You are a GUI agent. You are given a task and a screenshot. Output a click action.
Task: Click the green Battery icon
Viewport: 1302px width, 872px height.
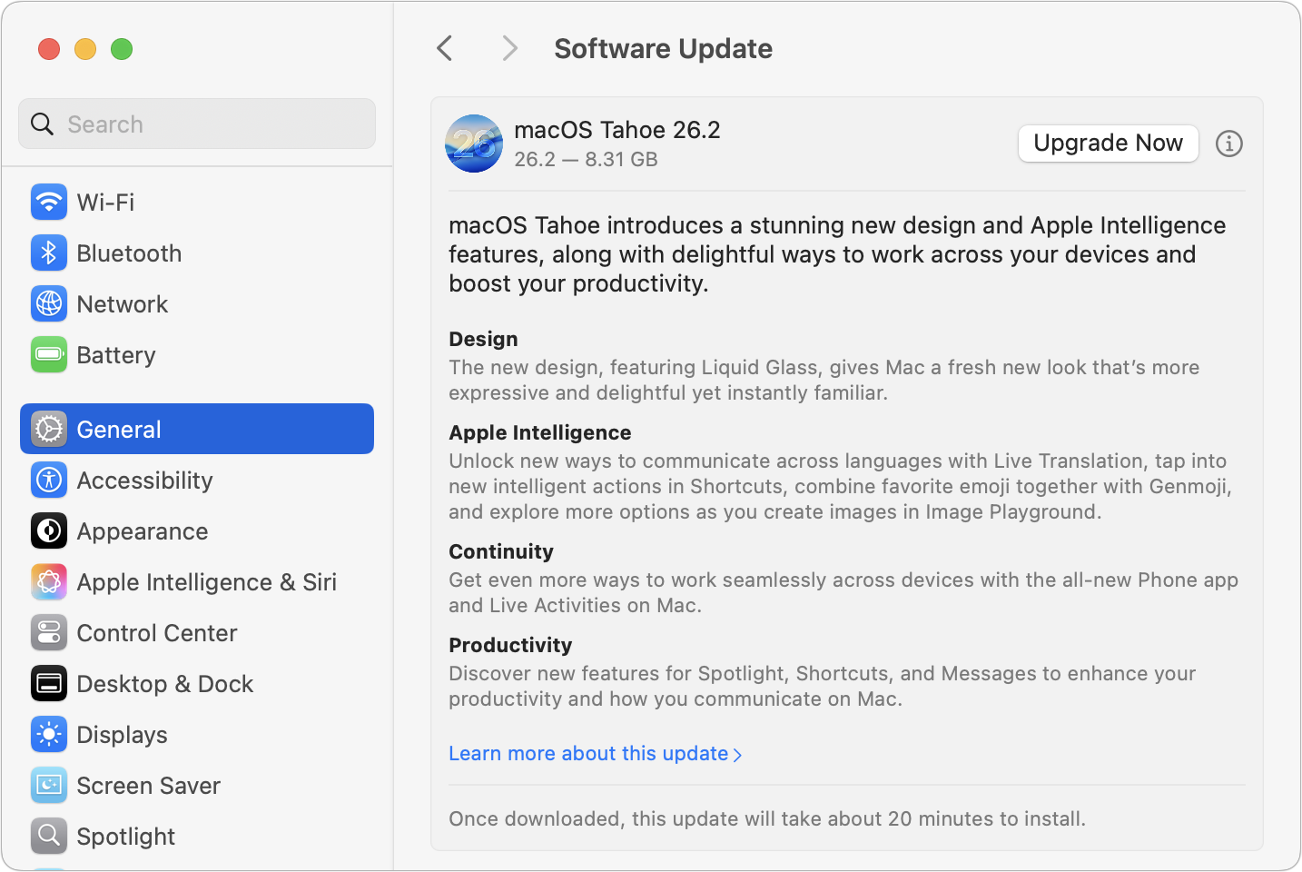tap(49, 354)
